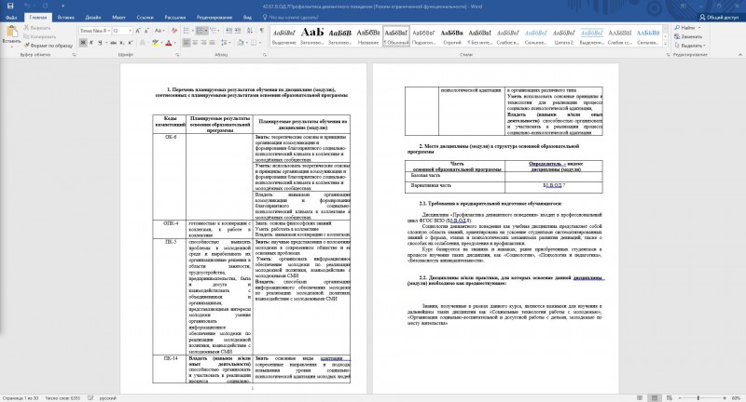Viewport: 746px width, 402px height.
Task: Open the Абзац paragraph dialog launcher
Action: pyautogui.click(x=265, y=55)
